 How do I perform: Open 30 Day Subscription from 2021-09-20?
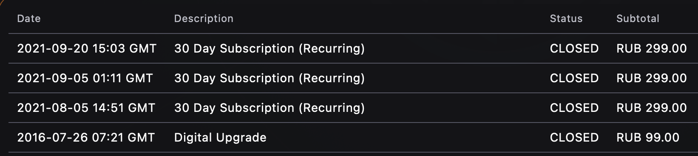(270, 49)
